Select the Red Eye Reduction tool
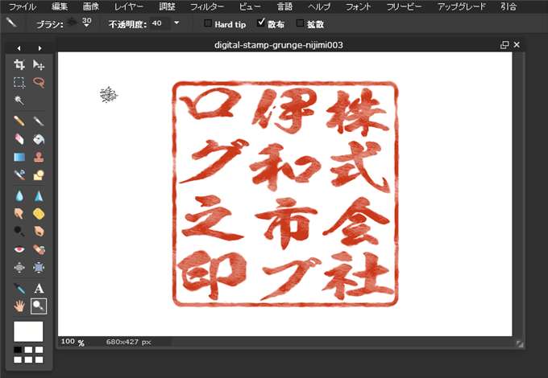This screenshot has height=378, width=548. (x=20, y=249)
